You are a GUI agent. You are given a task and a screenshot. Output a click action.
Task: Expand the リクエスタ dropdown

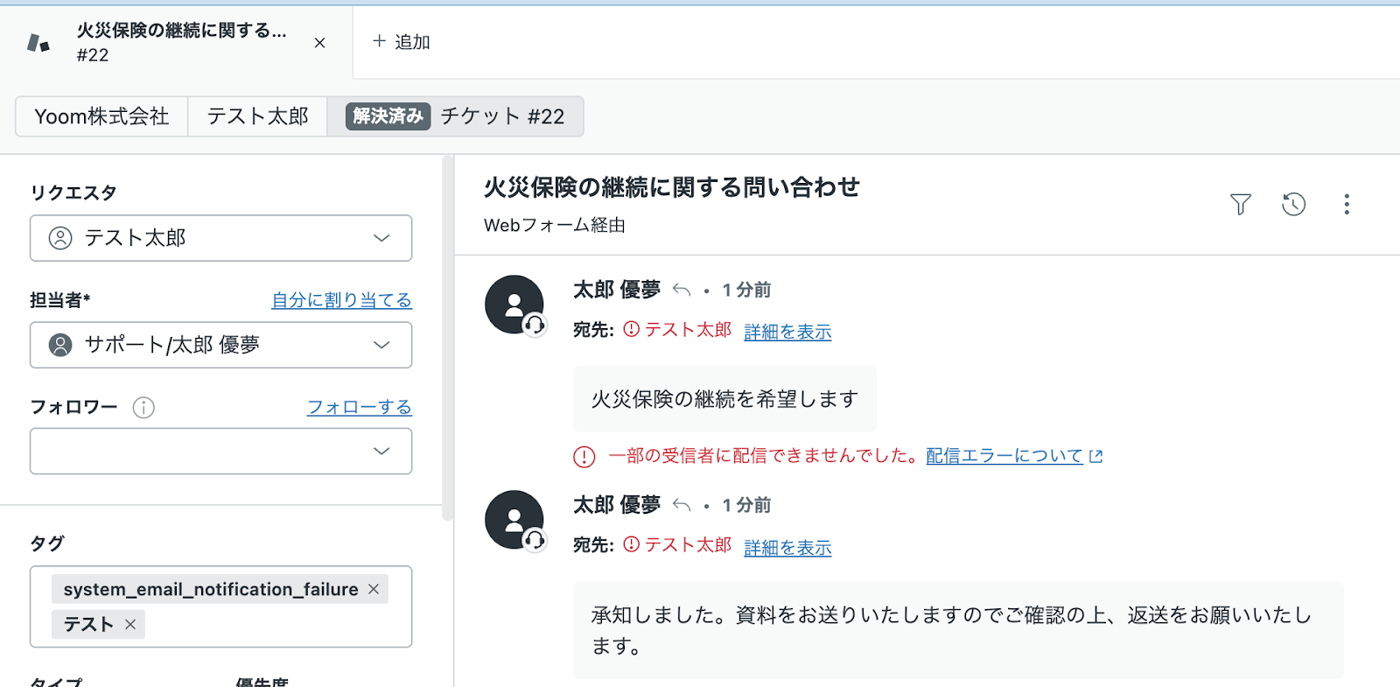(x=381, y=238)
